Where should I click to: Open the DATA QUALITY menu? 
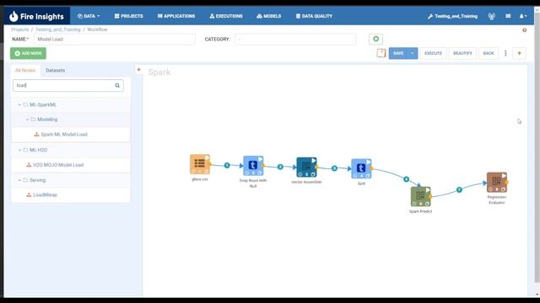click(314, 16)
